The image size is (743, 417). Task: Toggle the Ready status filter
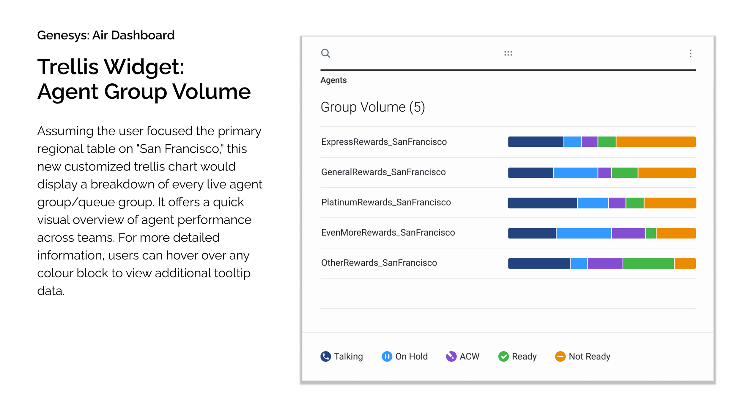524,356
